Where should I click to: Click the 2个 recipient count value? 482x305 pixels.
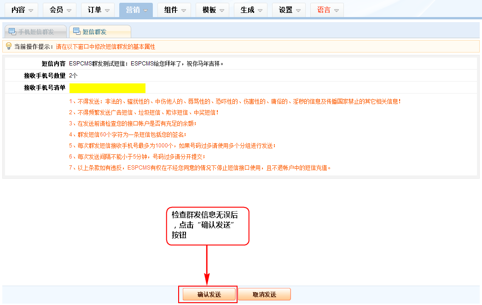[73, 76]
